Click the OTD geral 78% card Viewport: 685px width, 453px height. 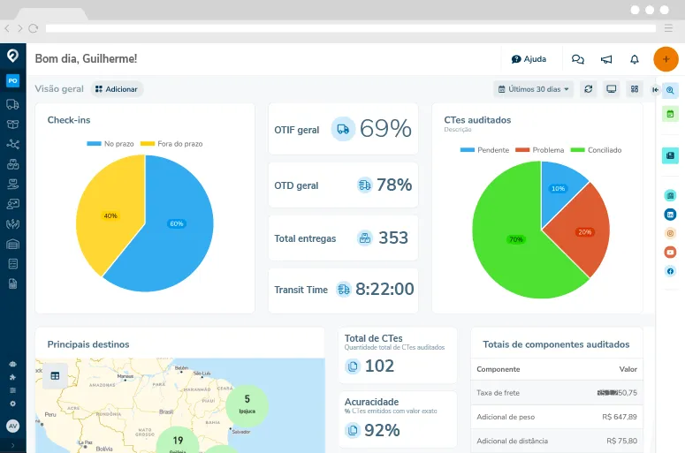pyautogui.click(x=343, y=185)
